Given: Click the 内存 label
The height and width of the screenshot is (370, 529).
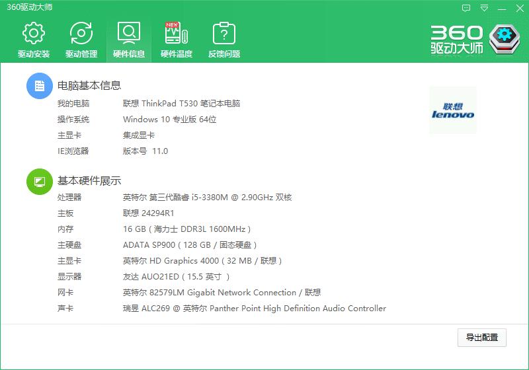Looking at the screenshot, I should pos(65,229).
